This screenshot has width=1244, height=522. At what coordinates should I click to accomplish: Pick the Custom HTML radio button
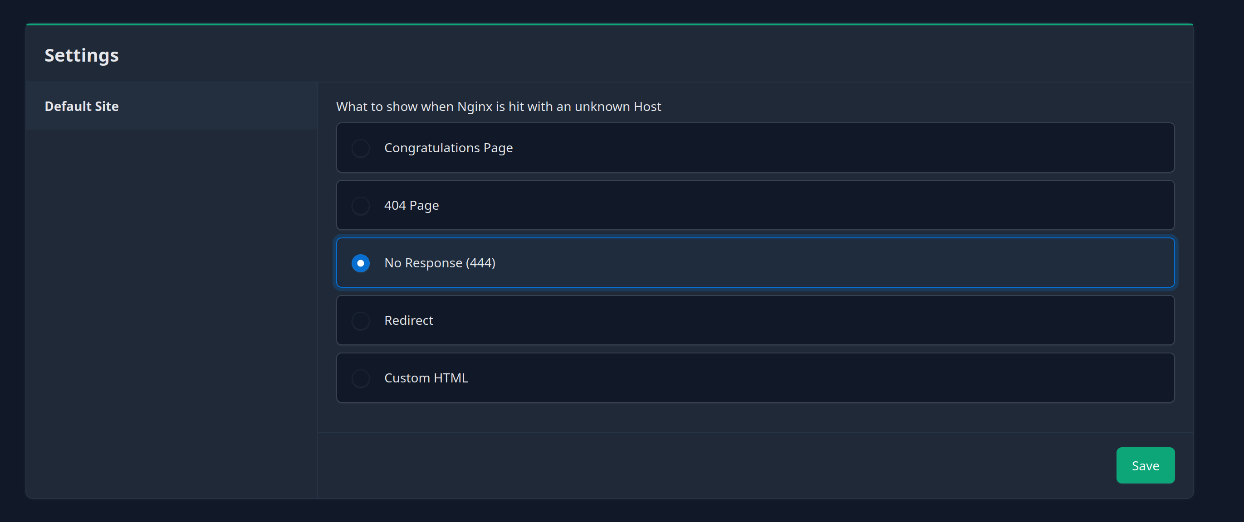click(x=360, y=378)
